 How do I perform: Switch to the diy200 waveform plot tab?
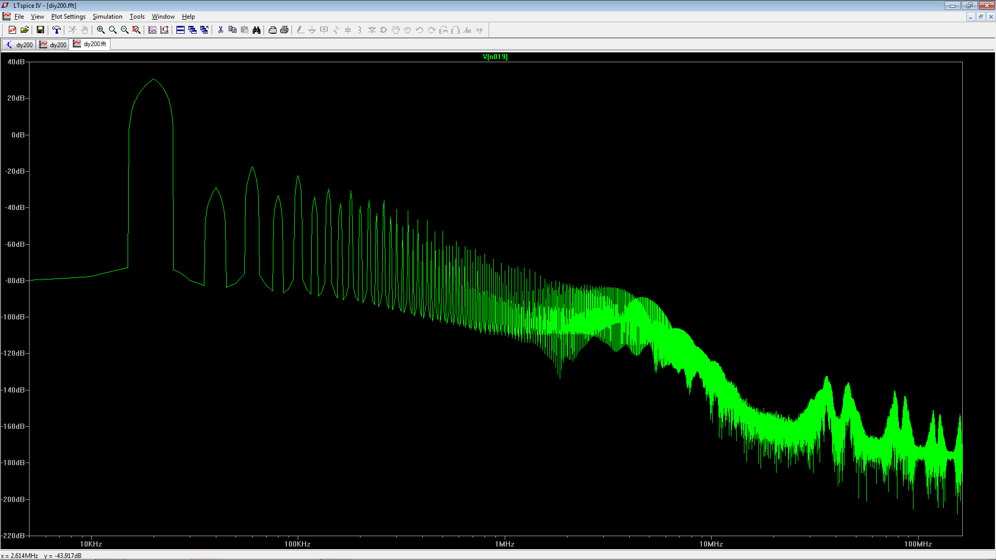click(x=53, y=45)
